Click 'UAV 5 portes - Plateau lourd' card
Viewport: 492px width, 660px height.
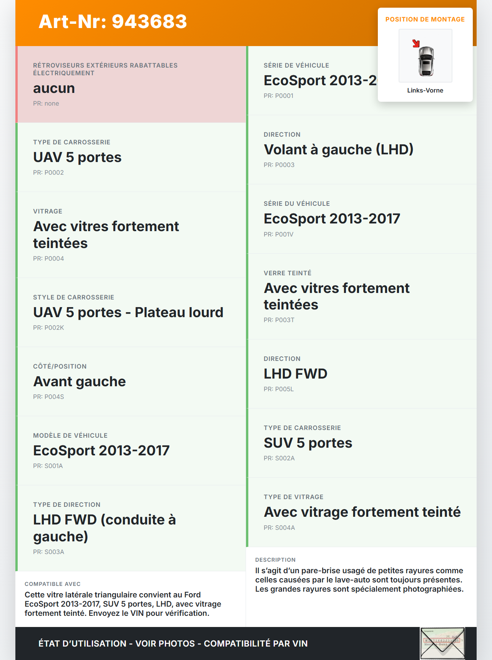131,313
